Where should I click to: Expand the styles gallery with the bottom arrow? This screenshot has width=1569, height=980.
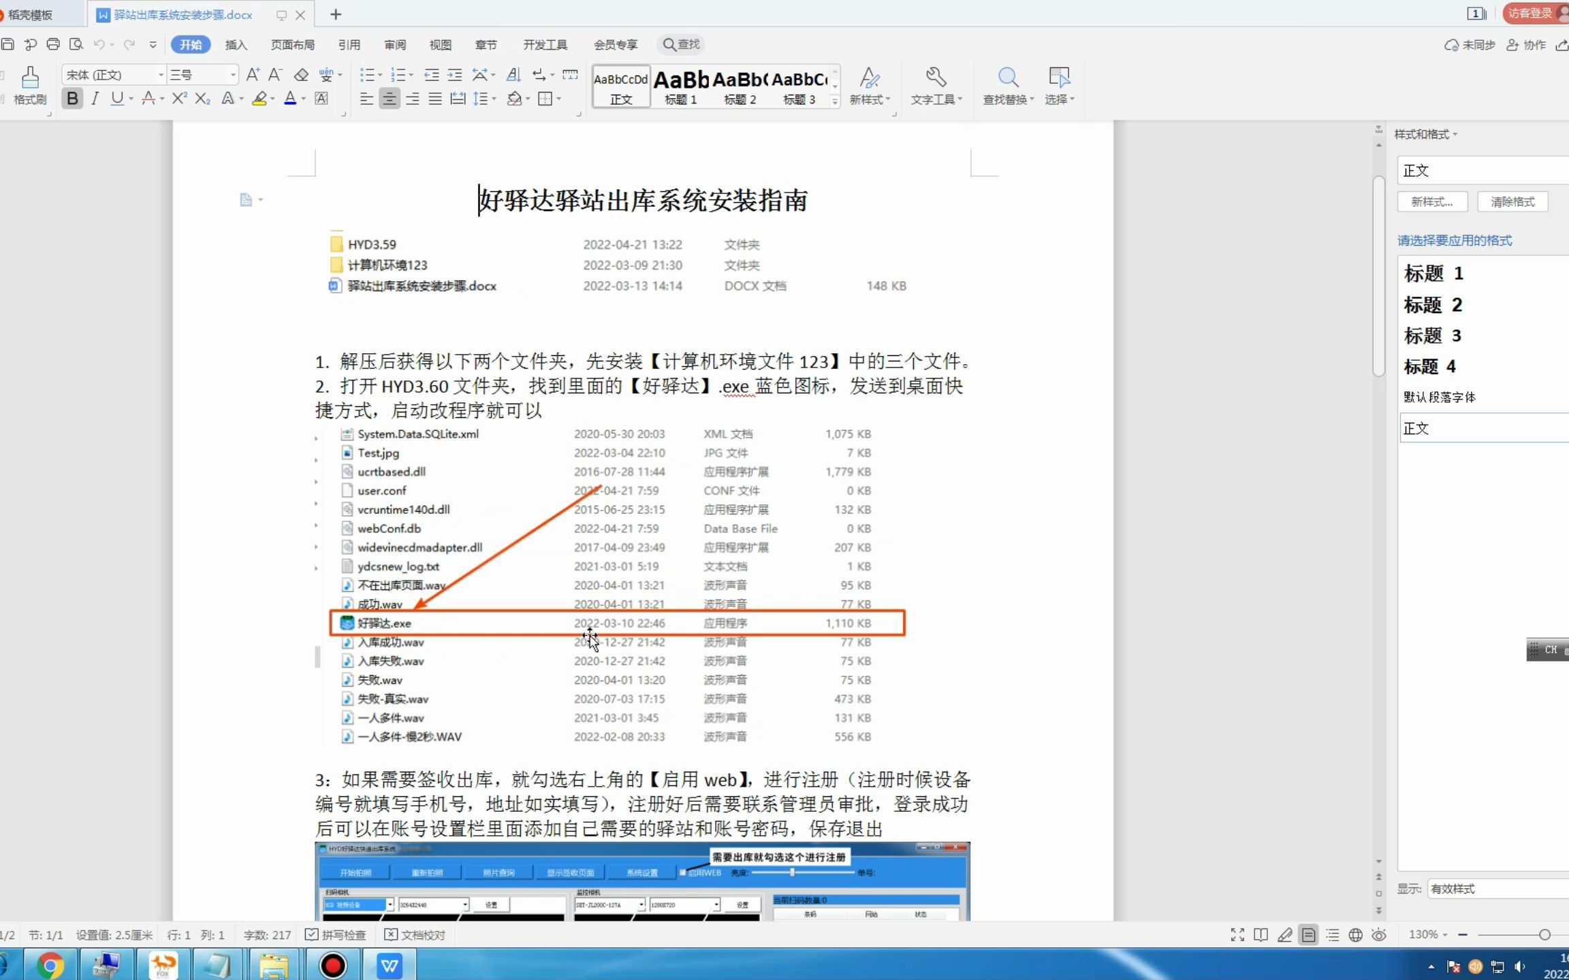tap(834, 101)
